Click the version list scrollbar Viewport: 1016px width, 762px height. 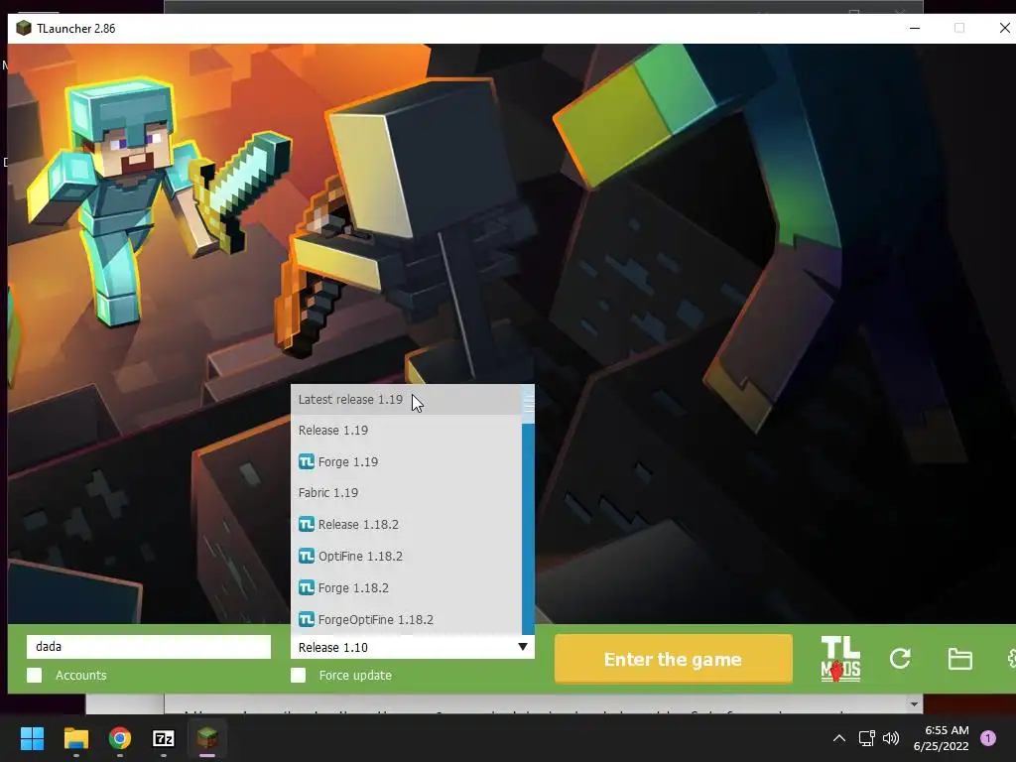click(528, 509)
